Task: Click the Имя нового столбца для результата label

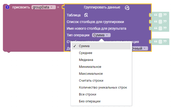Action: pos(96,28)
